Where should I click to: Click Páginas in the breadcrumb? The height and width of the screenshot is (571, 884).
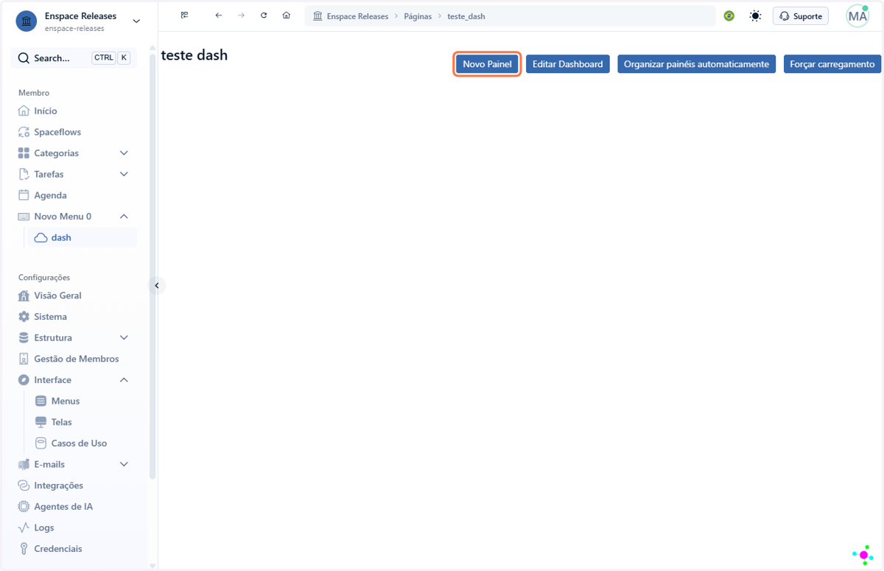418,16
